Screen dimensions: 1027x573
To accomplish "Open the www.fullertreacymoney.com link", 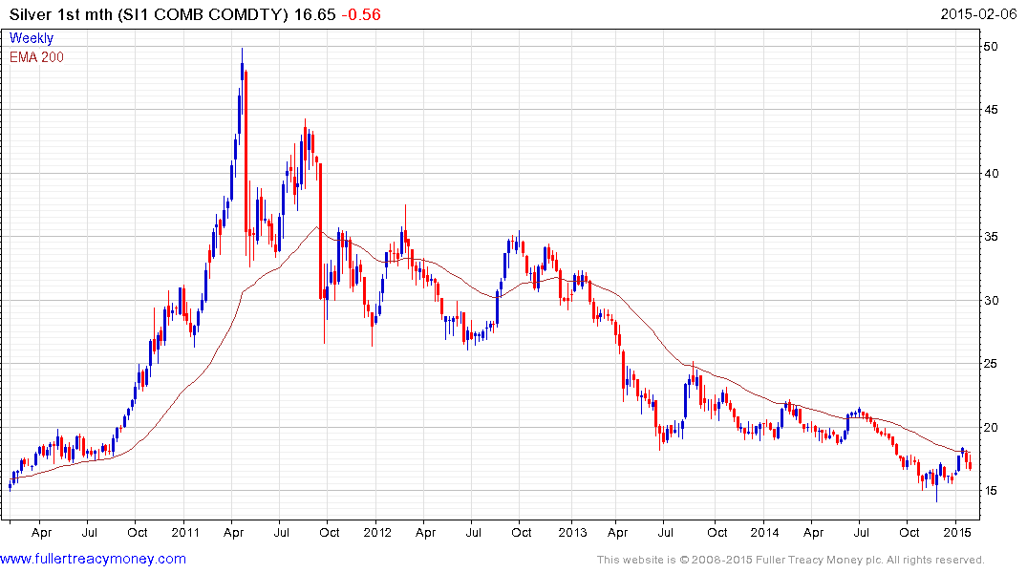I will pyautogui.click(x=93, y=559).
